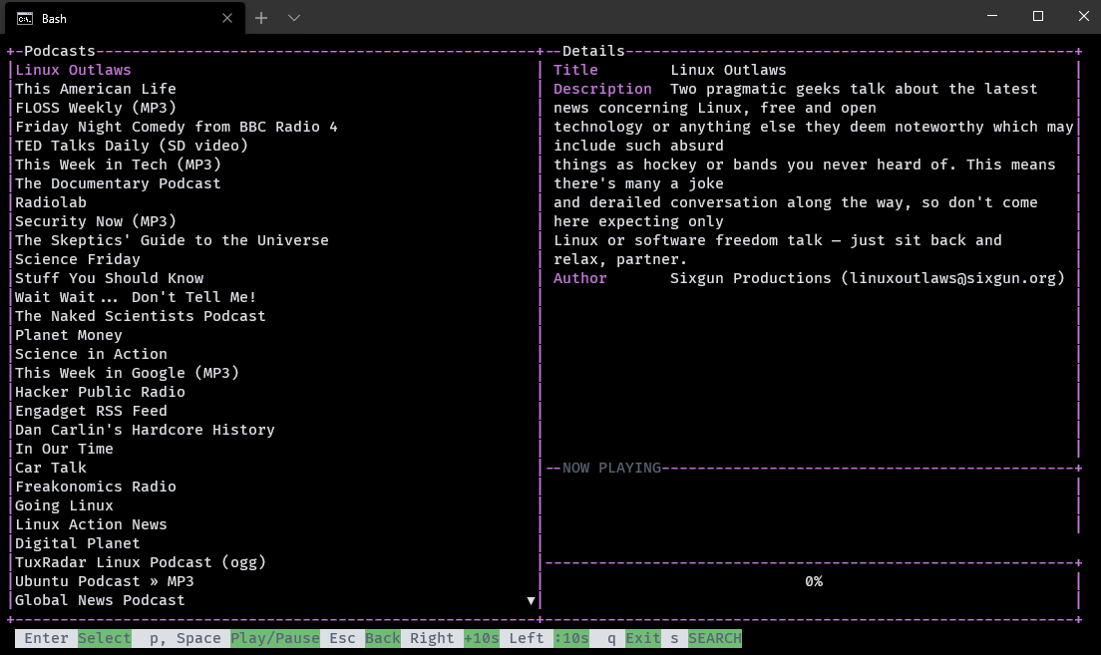
Task: Select Car Talk podcast
Action: click(x=51, y=468)
